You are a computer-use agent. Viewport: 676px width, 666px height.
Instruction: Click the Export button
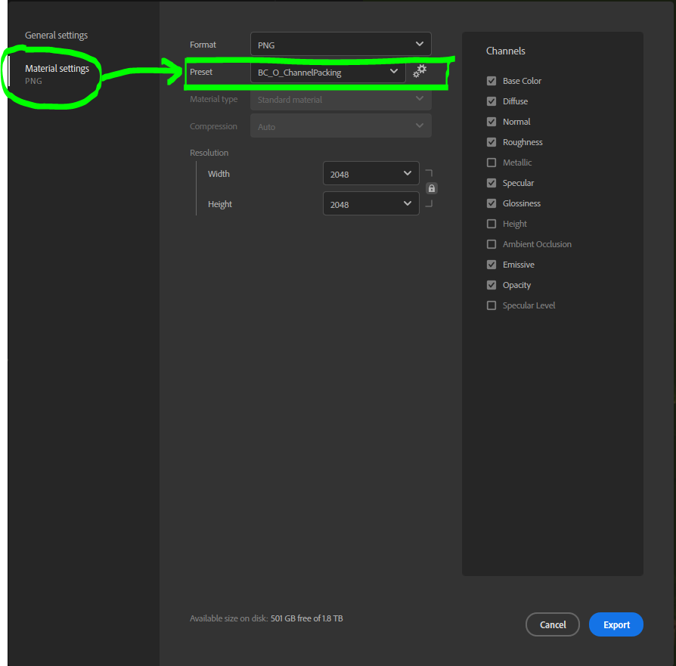point(616,624)
